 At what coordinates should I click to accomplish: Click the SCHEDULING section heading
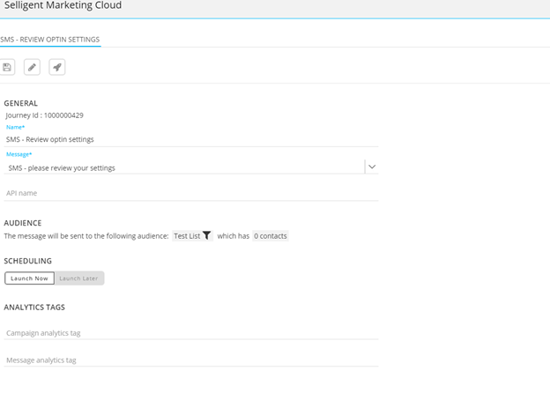click(x=27, y=261)
